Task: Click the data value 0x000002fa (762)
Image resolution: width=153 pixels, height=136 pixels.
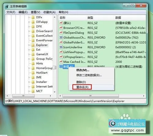Action: tap(127, 38)
